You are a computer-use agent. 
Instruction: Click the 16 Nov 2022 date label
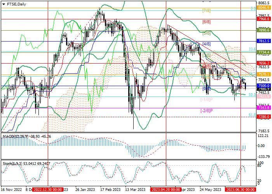tap(11, 189)
